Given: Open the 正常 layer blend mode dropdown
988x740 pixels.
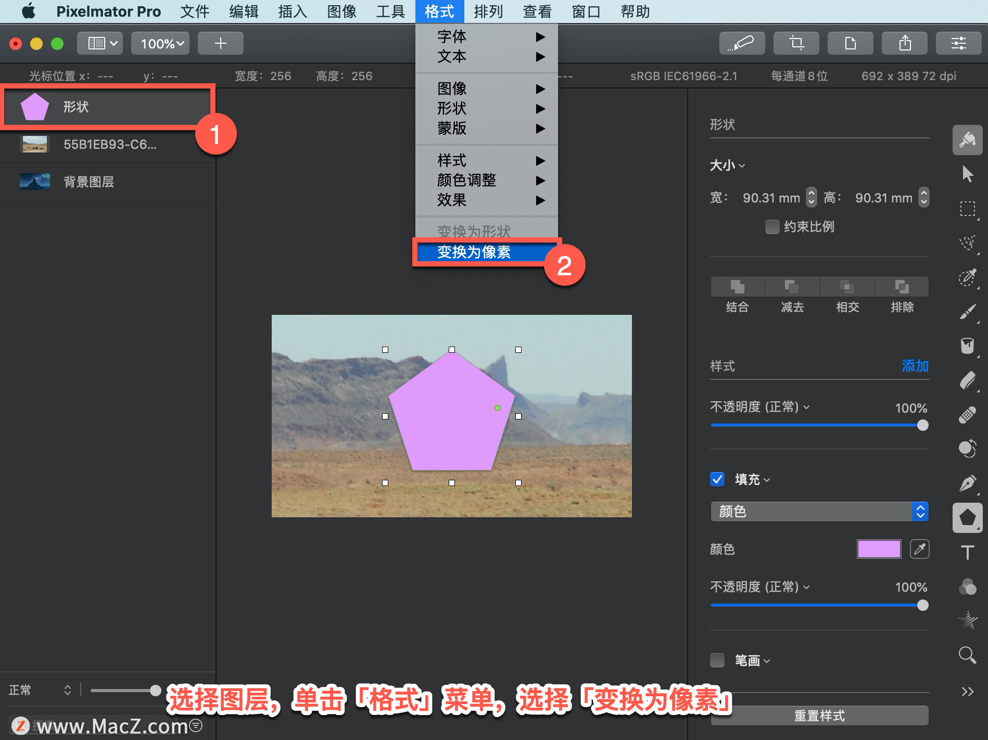Looking at the screenshot, I should [40, 690].
